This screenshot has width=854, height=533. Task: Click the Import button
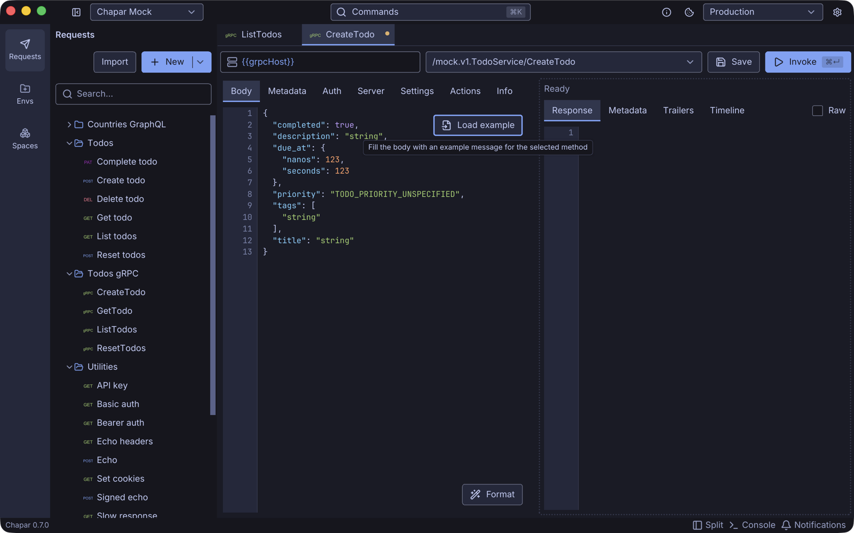click(x=115, y=62)
